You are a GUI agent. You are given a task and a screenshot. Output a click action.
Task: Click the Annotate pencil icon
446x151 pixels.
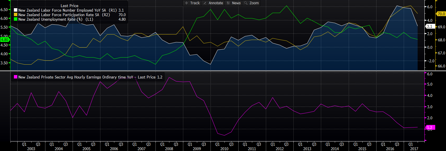click(205, 3)
